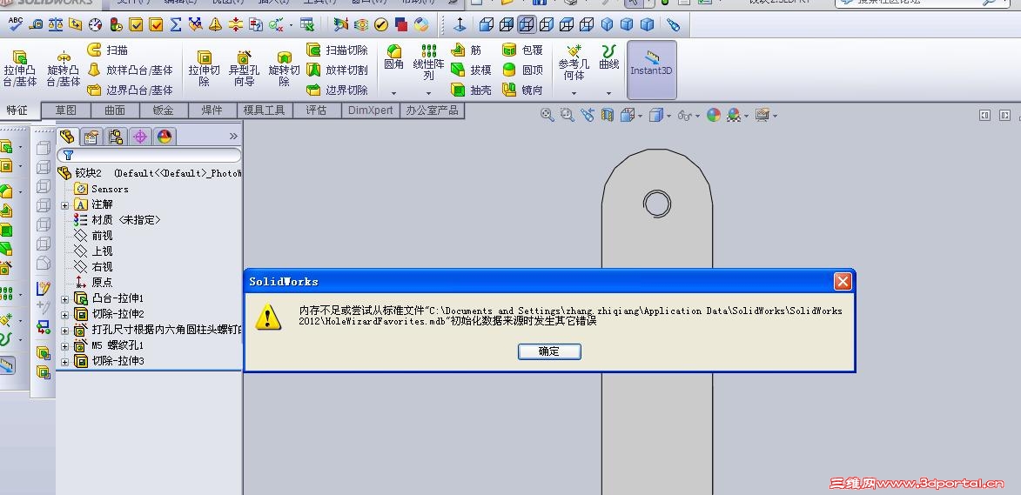Select 拉伸凸台/基体 extrude boss tool
Viewport: 1021px width, 495px height.
(x=20, y=69)
